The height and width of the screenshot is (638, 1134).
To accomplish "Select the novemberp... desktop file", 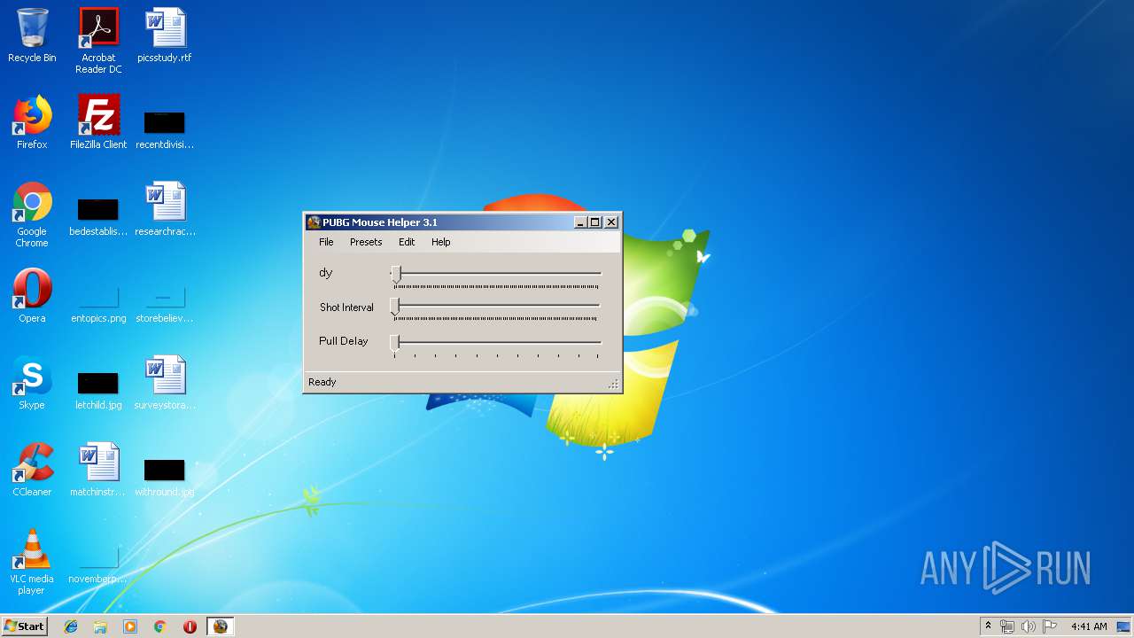I will [x=98, y=564].
